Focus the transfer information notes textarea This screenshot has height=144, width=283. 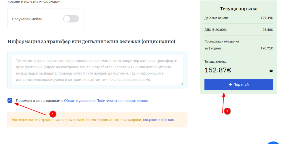point(97,70)
